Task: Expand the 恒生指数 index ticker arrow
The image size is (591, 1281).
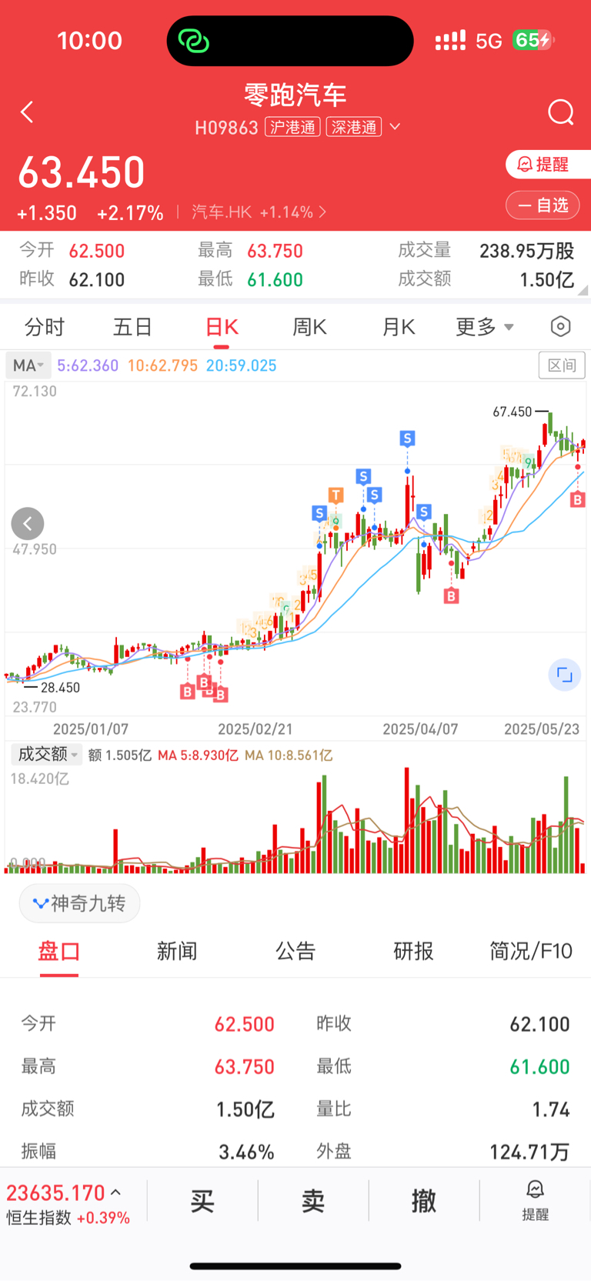Action: 116,1193
